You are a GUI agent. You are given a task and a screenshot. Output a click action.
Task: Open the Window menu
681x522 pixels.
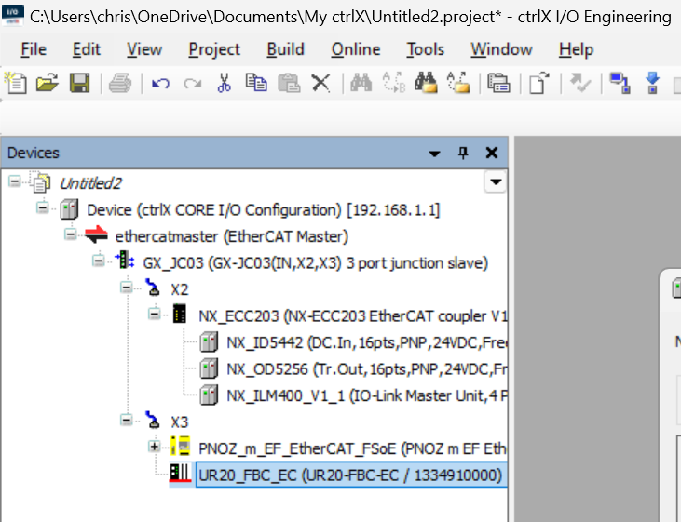(501, 49)
